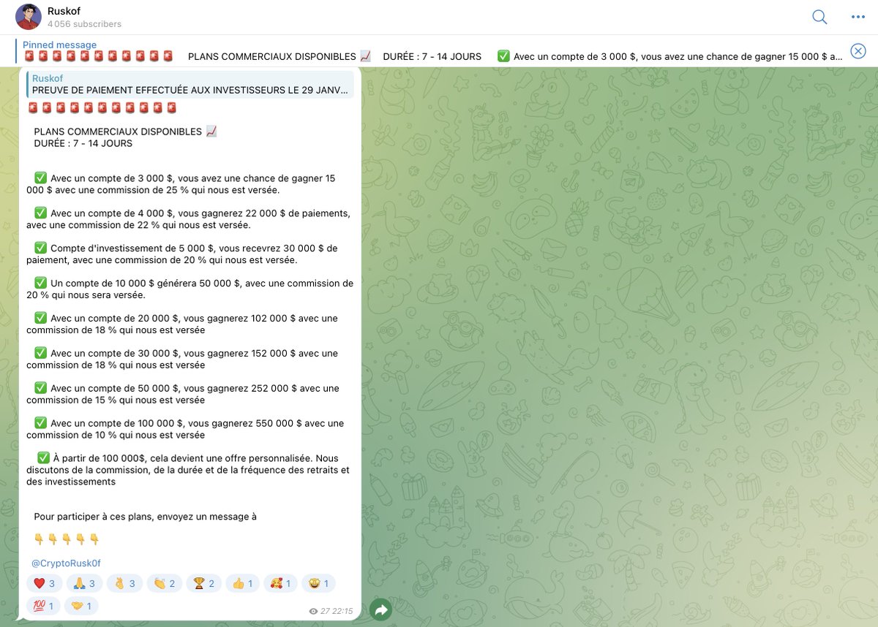Click 'Pour participer à ces plans' text
Image resolution: width=878 pixels, height=627 pixels.
coord(145,517)
